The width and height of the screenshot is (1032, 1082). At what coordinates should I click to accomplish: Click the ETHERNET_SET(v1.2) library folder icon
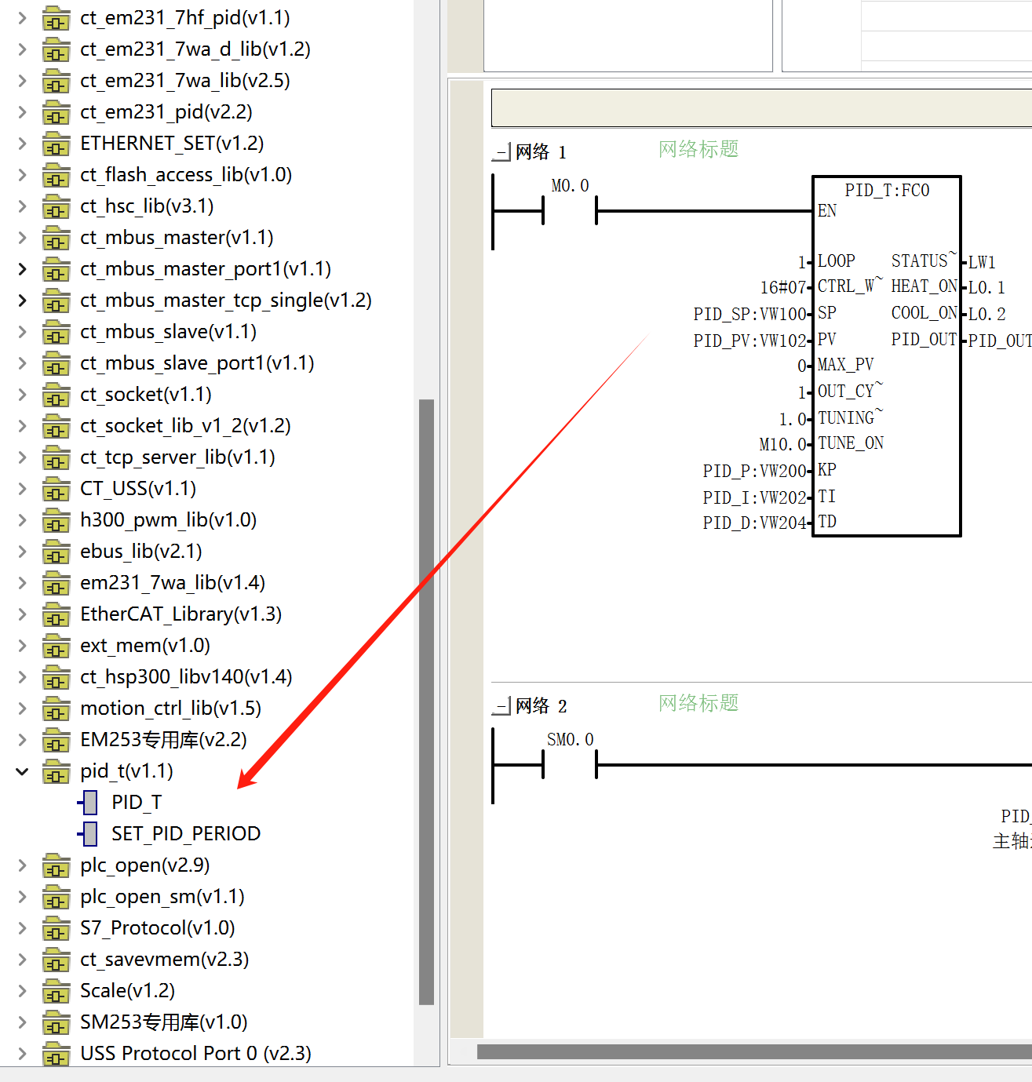point(56,144)
